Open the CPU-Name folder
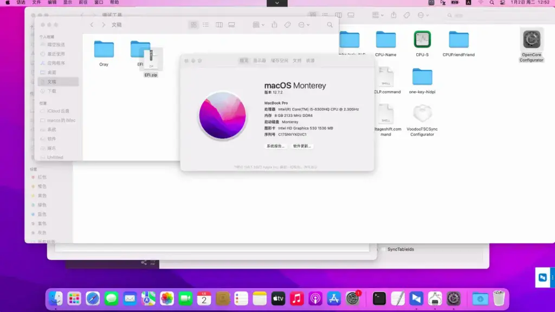The image size is (555, 312). [x=385, y=40]
